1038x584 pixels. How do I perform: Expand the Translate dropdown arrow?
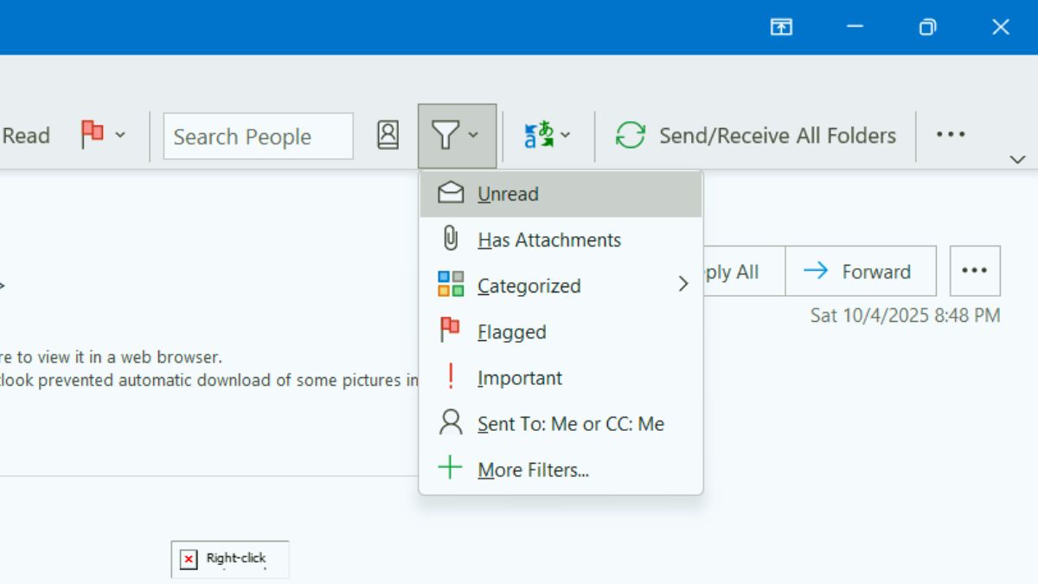(566, 135)
